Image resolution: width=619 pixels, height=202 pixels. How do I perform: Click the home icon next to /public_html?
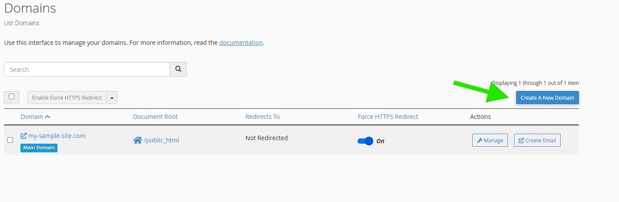[x=138, y=140]
